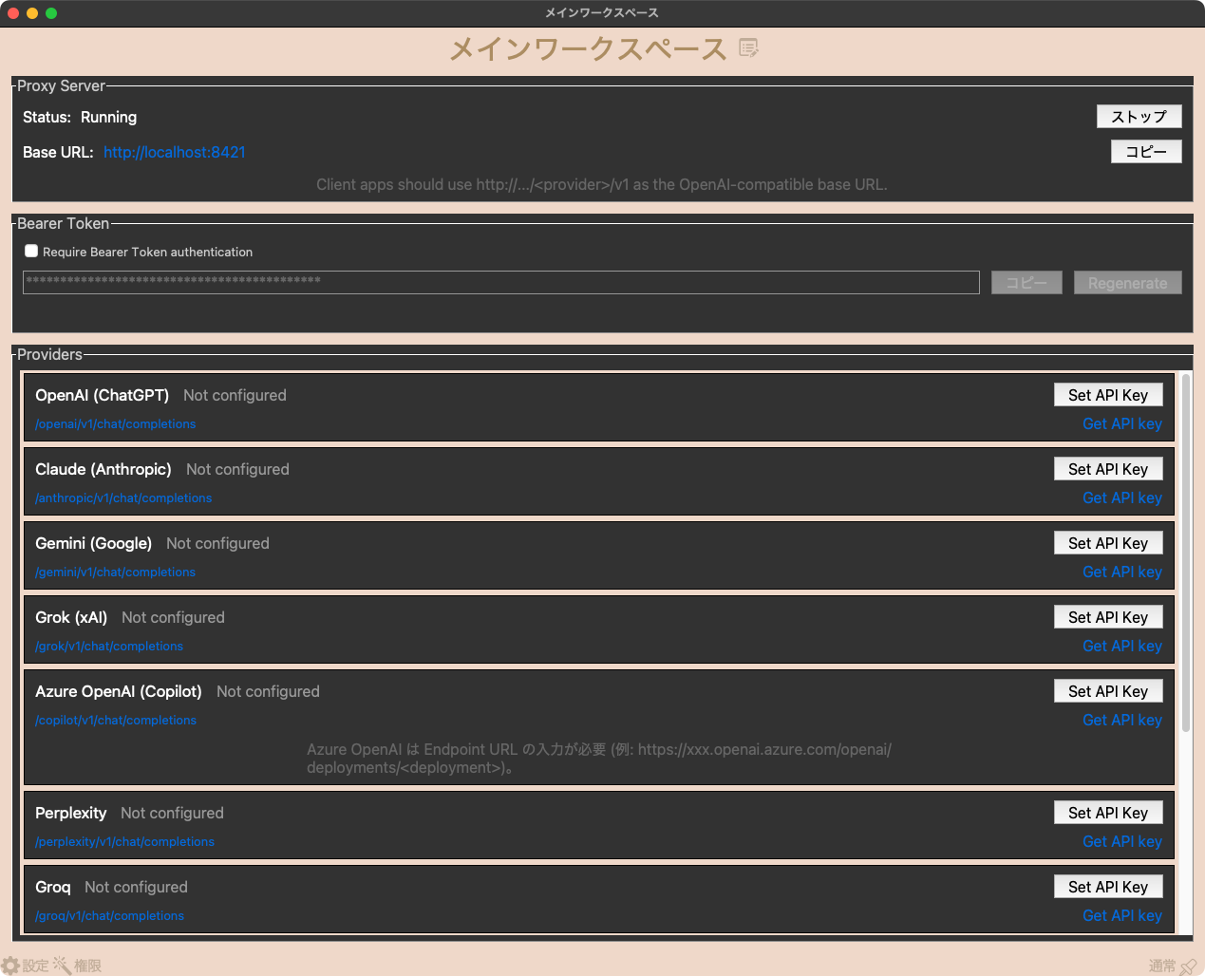This screenshot has width=1205, height=976.
Task: Click the Azure OpenAI Endpoint URL note
Action: coord(599,758)
